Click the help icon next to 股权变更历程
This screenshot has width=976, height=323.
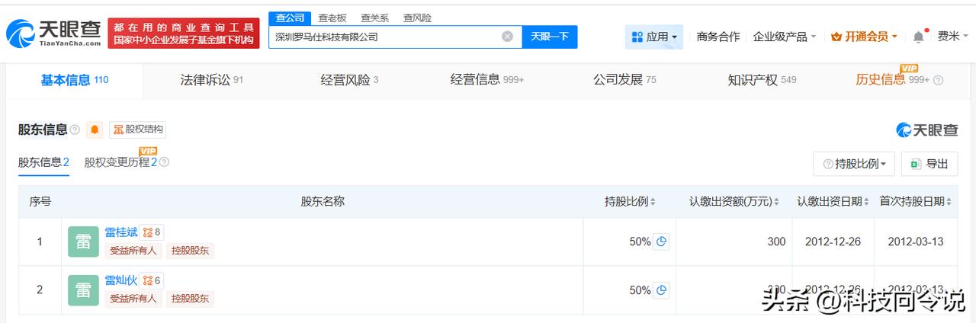(x=164, y=162)
